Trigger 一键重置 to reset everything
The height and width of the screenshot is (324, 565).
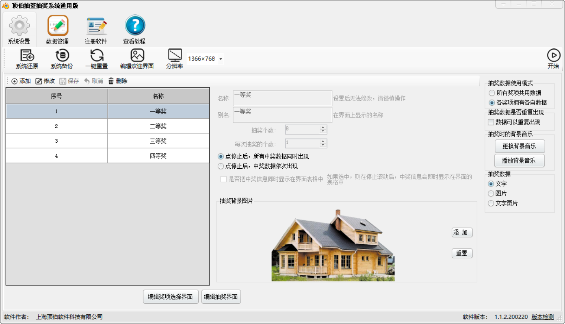pos(97,59)
